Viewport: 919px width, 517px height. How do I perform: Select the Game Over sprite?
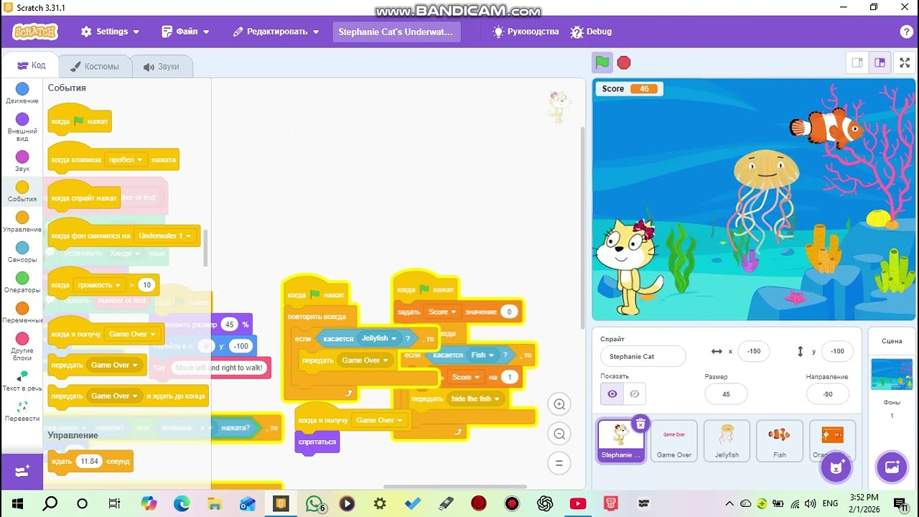[674, 441]
